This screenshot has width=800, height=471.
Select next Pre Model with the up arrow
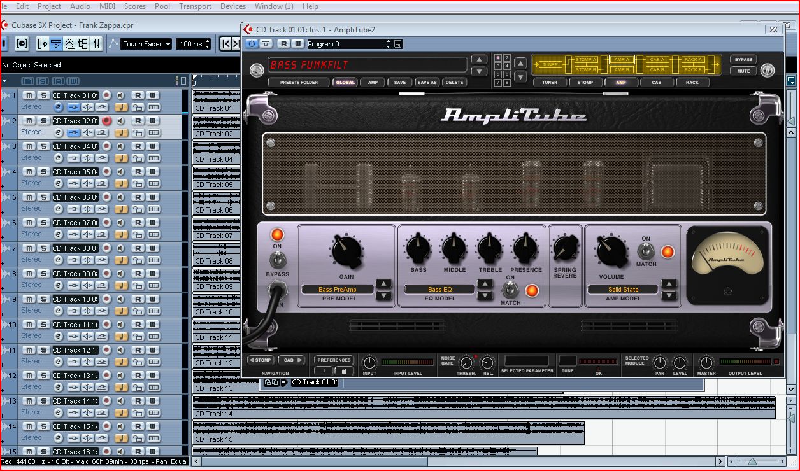[383, 284]
